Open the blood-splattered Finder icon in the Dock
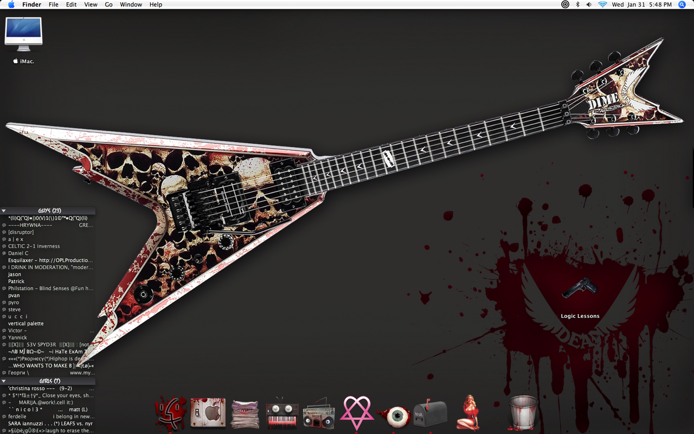Image resolution: width=694 pixels, height=434 pixels. tap(170, 413)
